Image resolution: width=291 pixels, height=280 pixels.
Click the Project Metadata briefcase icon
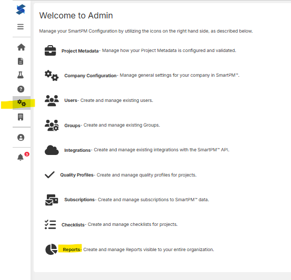pos(51,50)
